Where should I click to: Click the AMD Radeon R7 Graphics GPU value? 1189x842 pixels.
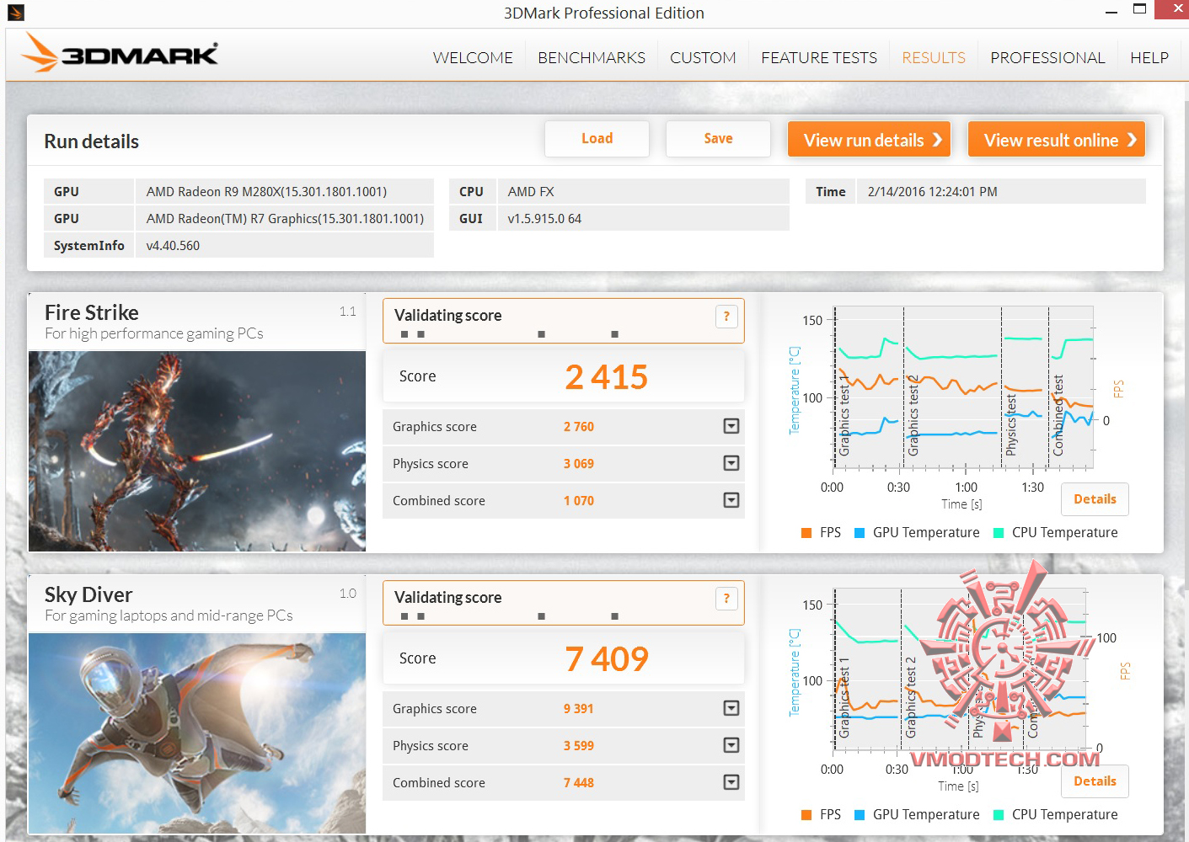coord(285,219)
